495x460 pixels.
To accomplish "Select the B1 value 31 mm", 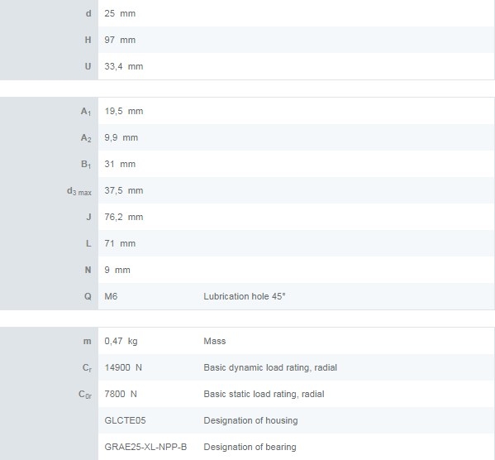I will pos(120,165).
